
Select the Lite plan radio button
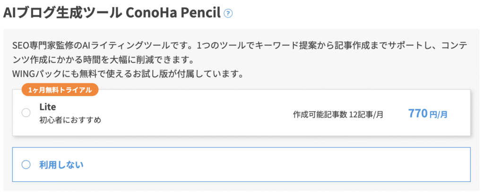26,113
